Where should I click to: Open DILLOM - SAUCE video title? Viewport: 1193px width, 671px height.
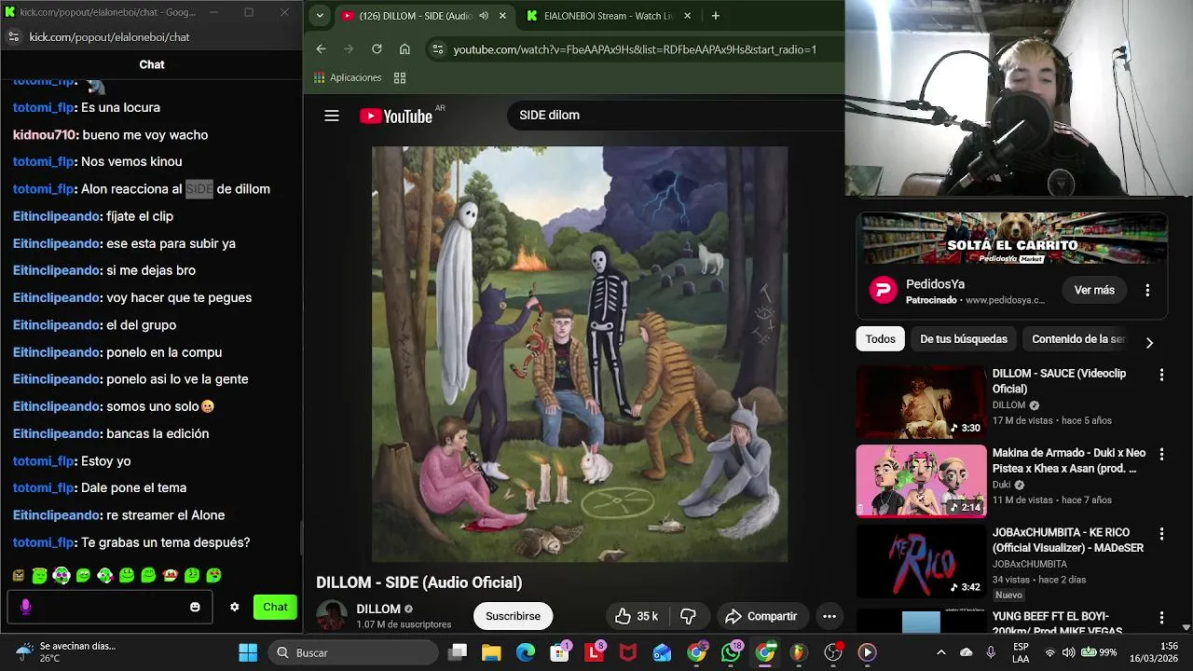(x=1059, y=381)
